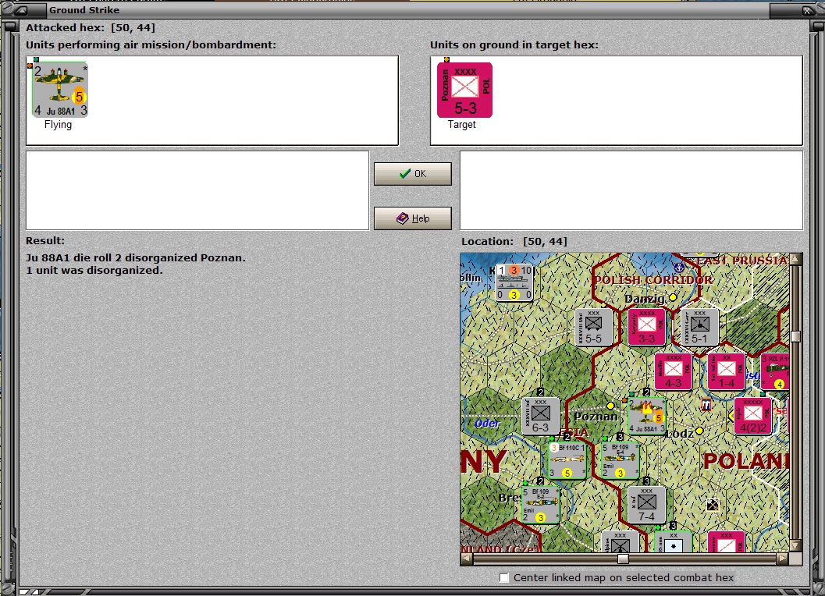Image resolution: width=825 pixels, height=596 pixels.
Task: Click the factory icon near Lodz
Action: coord(706,405)
